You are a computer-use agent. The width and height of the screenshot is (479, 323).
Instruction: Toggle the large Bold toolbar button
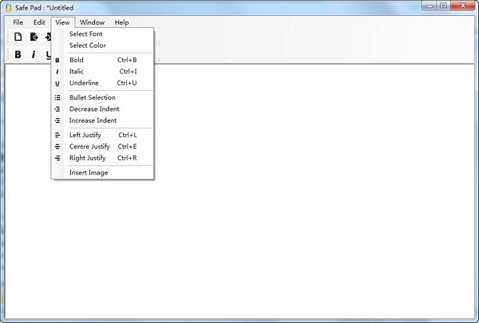pos(18,55)
